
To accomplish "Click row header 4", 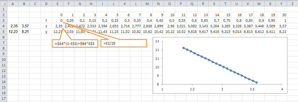I will 3,26.
